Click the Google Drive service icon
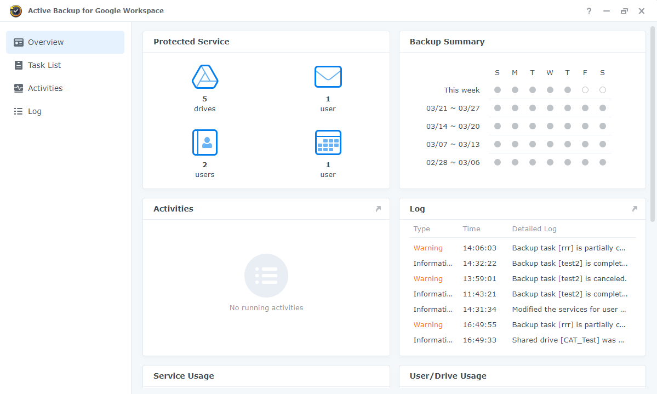 coord(204,77)
